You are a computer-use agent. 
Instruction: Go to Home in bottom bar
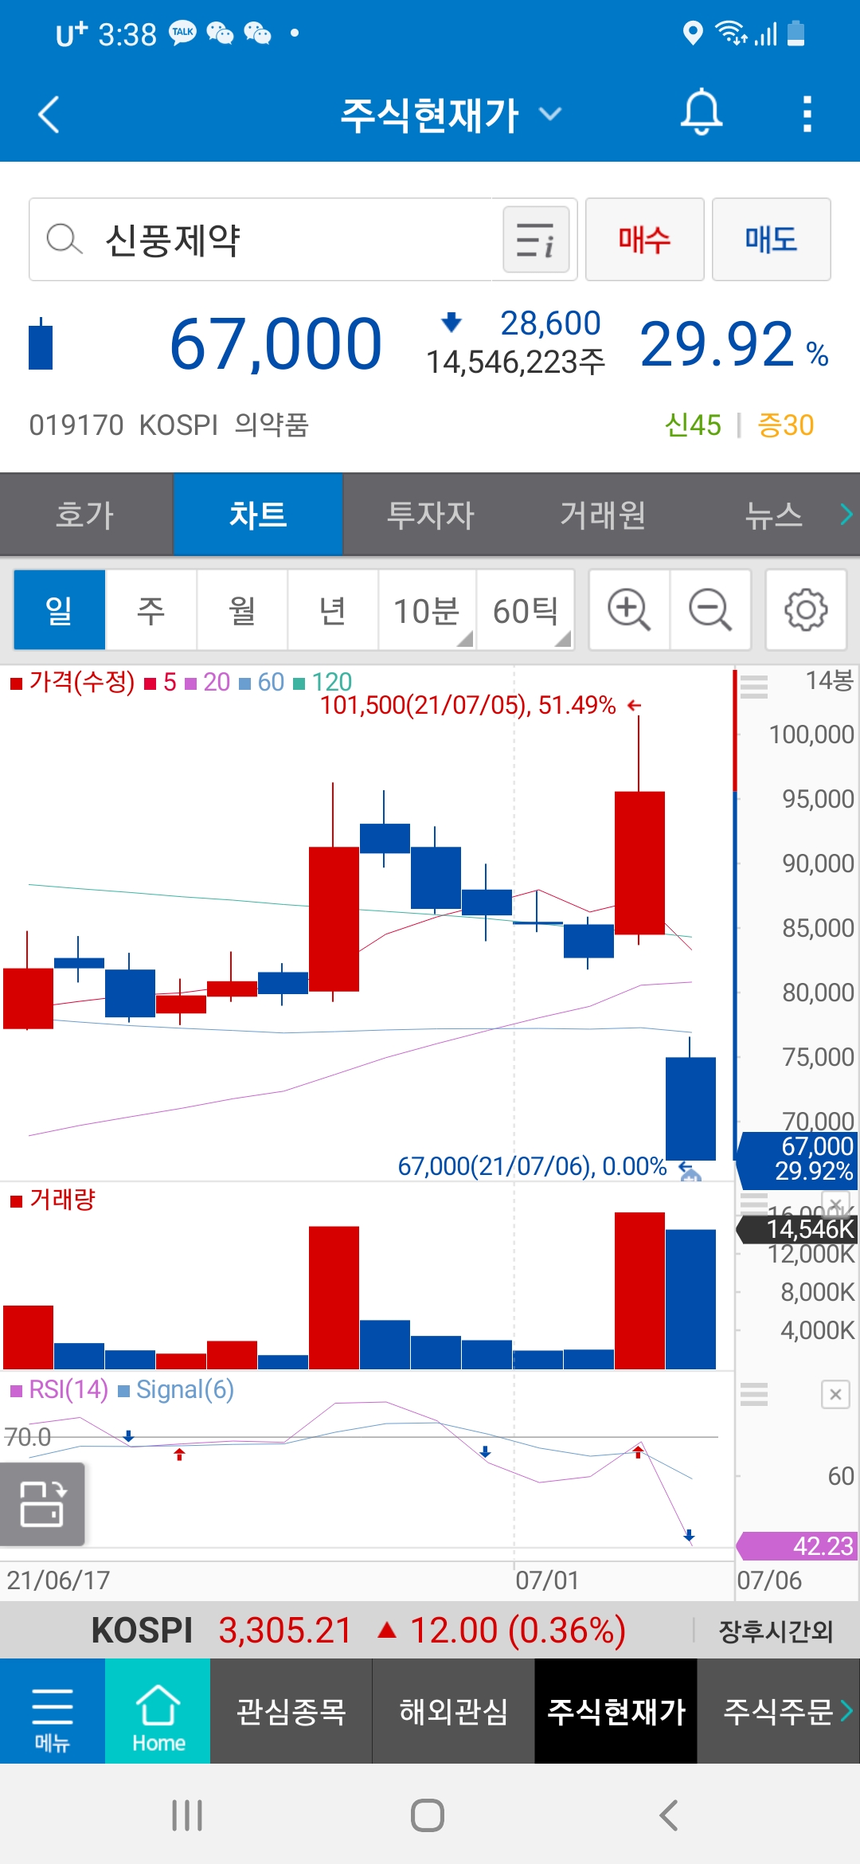(158, 1711)
